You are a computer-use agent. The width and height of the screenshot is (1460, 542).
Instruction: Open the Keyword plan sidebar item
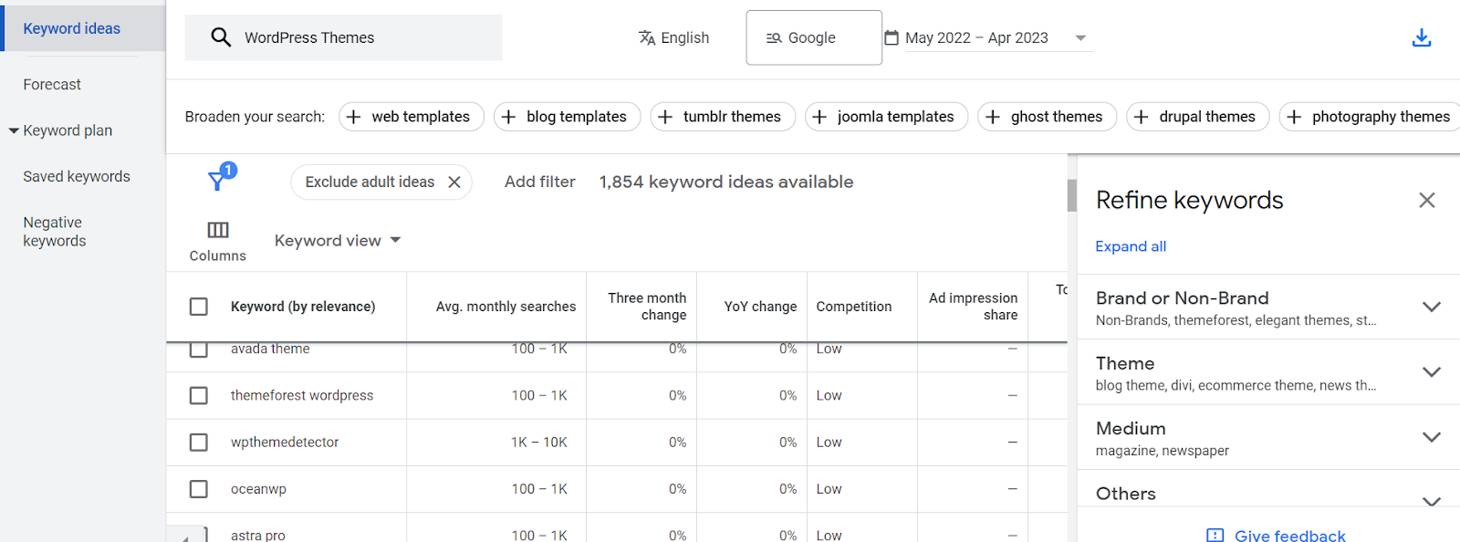[x=68, y=130]
